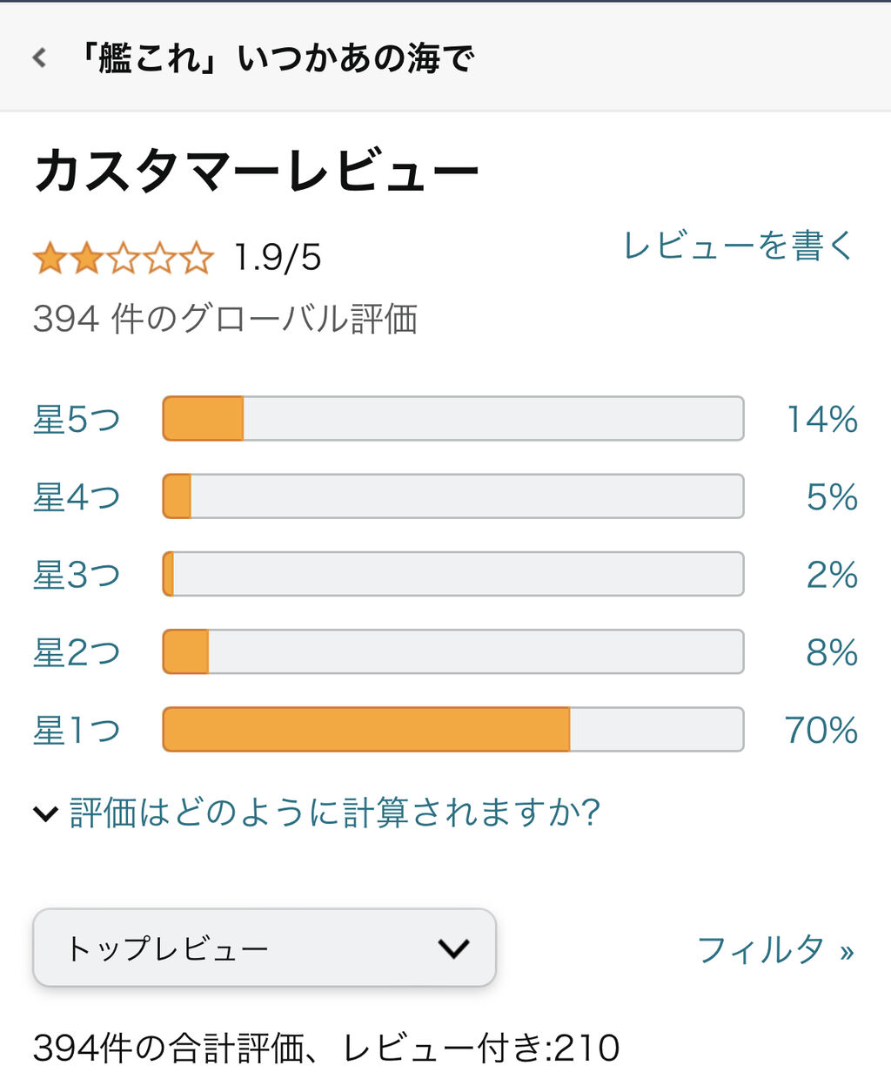Click the 5-star histogram bar
The width and height of the screenshot is (891, 1086).
point(452,419)
